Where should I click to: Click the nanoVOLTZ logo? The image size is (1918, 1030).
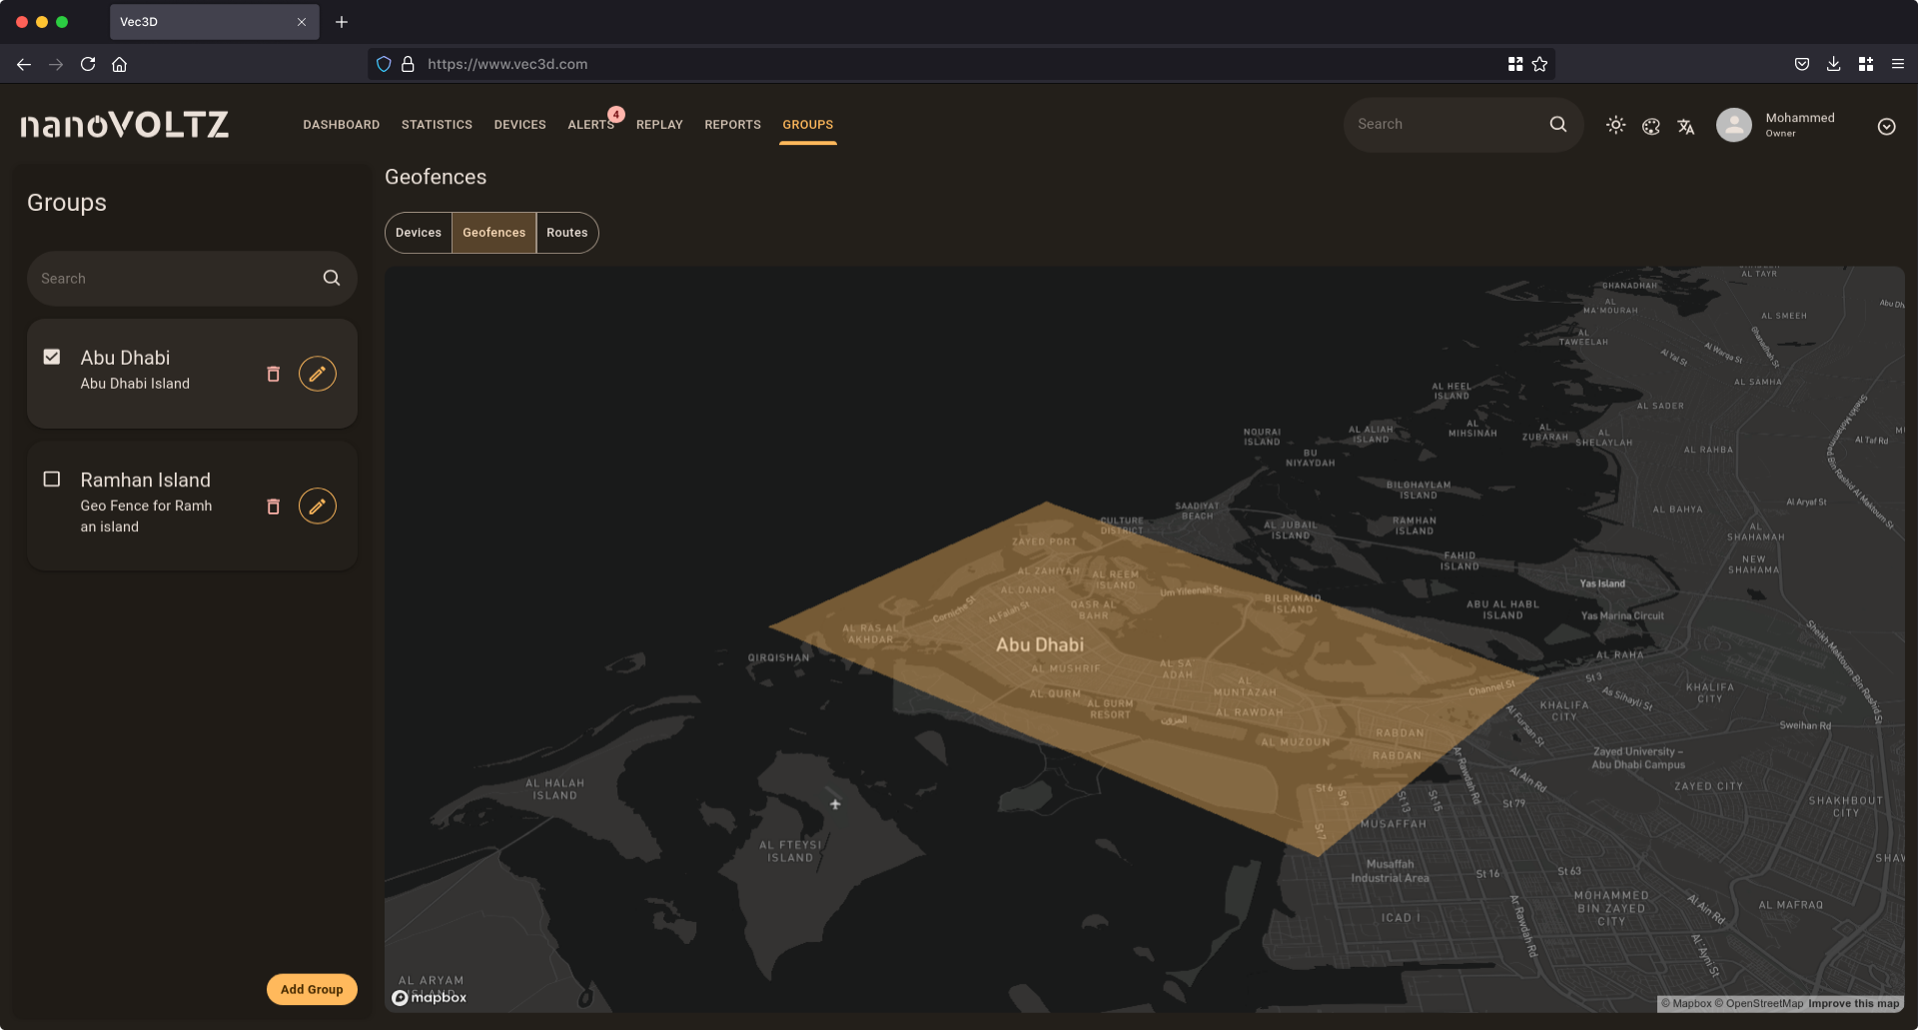125,125
